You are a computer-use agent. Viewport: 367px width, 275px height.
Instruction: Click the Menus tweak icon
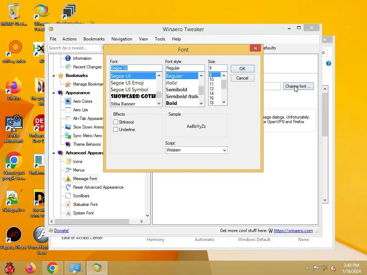(x=68, y=170)
